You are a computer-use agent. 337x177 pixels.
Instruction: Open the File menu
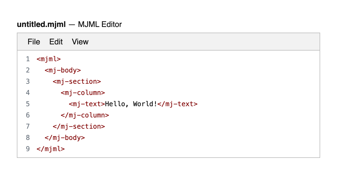[34, 42]
